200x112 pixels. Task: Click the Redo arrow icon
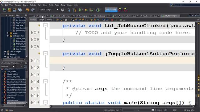point(33,10)
